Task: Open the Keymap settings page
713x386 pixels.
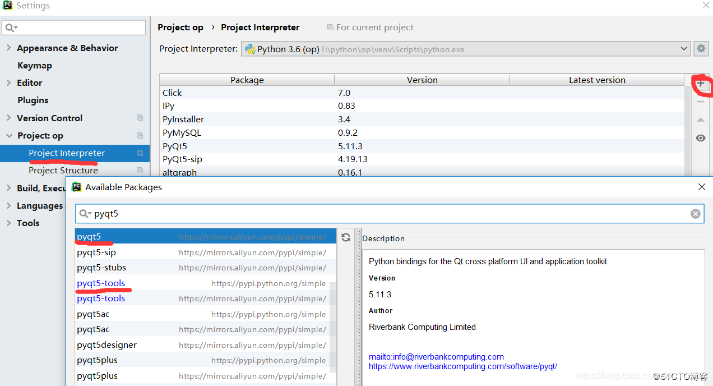Action: tap(34, 65)
